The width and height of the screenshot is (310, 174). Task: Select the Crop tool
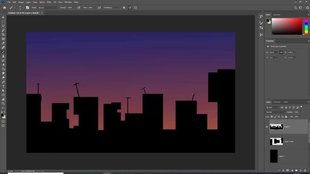pyautogui.click(x=3, y=34)
